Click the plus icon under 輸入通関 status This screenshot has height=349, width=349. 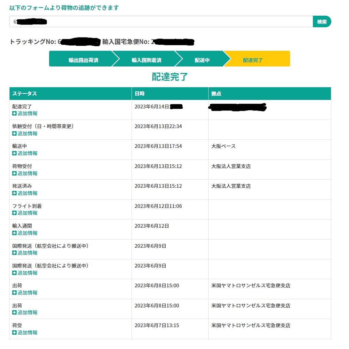[14, 233]
